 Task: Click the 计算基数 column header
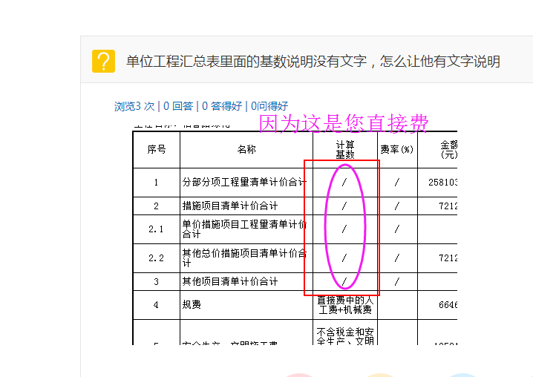tap(345, 150)
